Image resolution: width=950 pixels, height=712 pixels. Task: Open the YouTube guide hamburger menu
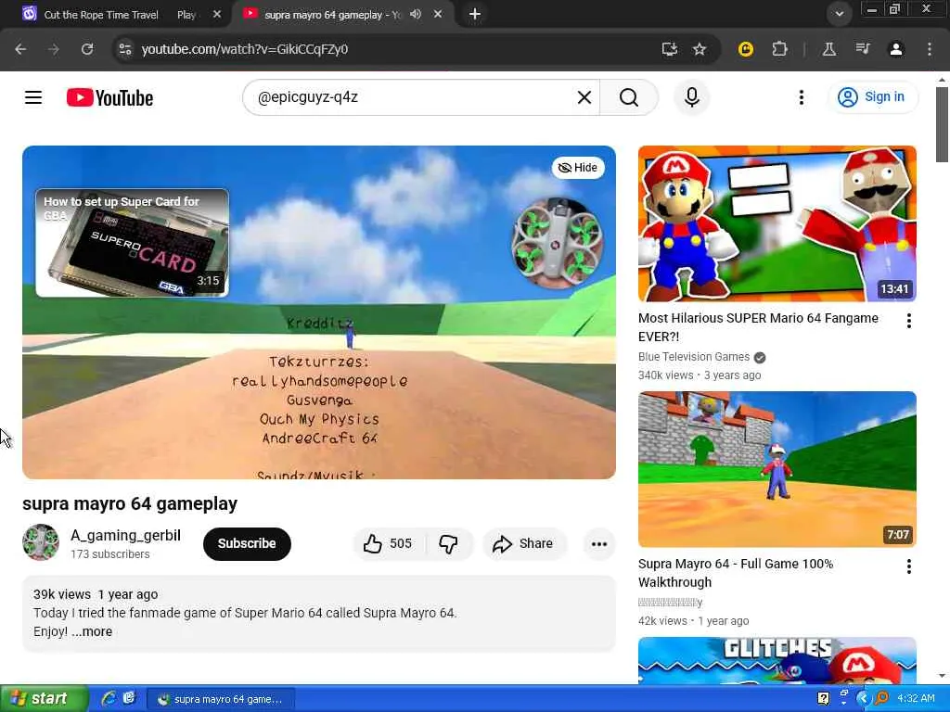(33, 97)
